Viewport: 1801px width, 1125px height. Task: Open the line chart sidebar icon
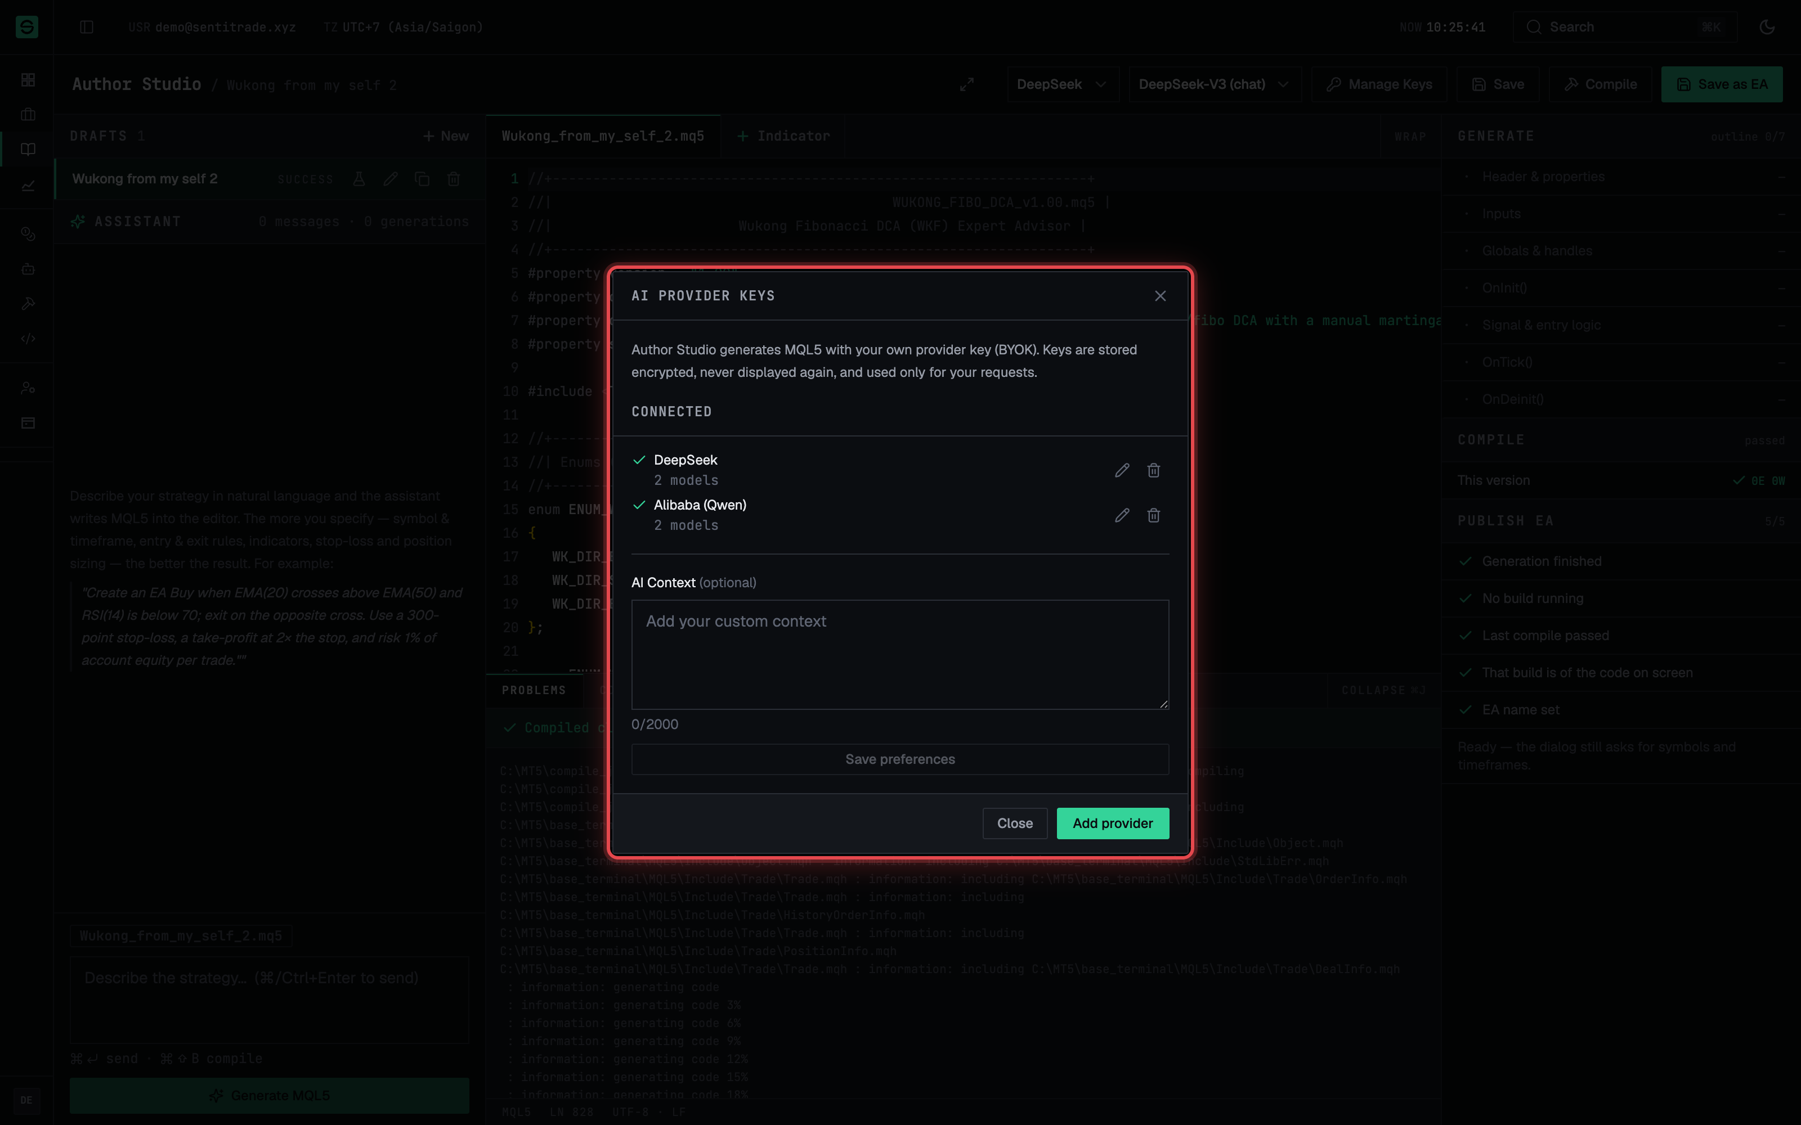[28, 185]
